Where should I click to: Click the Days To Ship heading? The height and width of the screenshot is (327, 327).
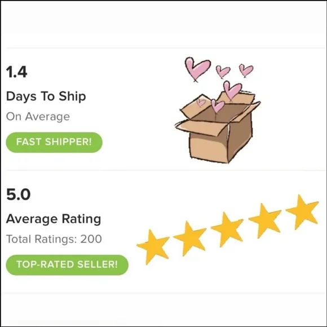[x=46, y=96]
